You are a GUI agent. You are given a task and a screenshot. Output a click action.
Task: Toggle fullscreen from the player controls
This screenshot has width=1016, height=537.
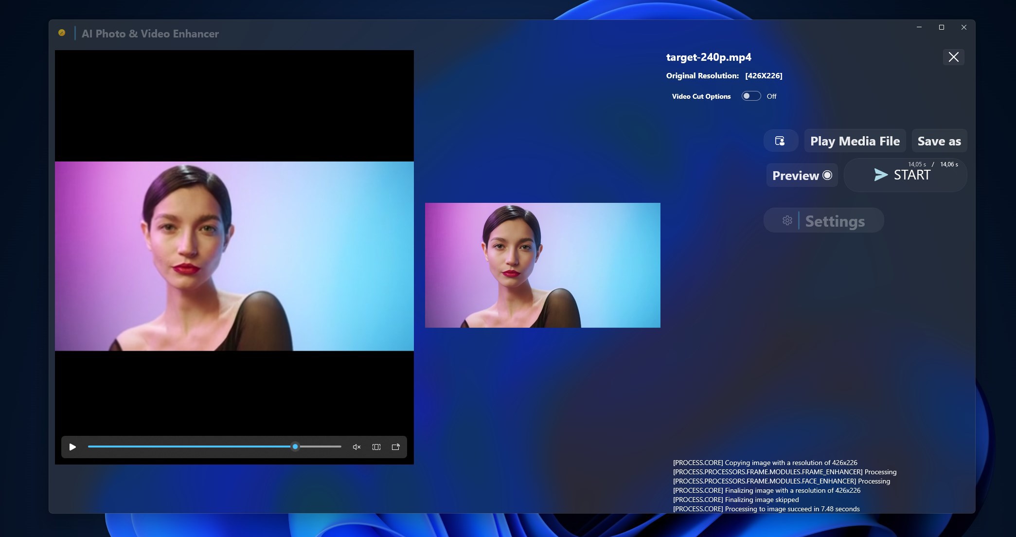click(x=376, y=447)
